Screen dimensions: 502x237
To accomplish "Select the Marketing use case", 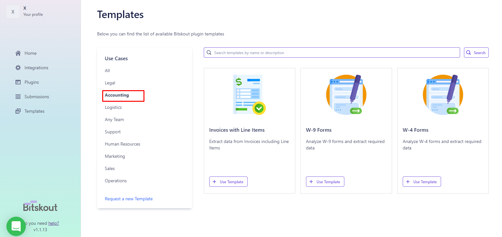I will [x=115, y=156].
